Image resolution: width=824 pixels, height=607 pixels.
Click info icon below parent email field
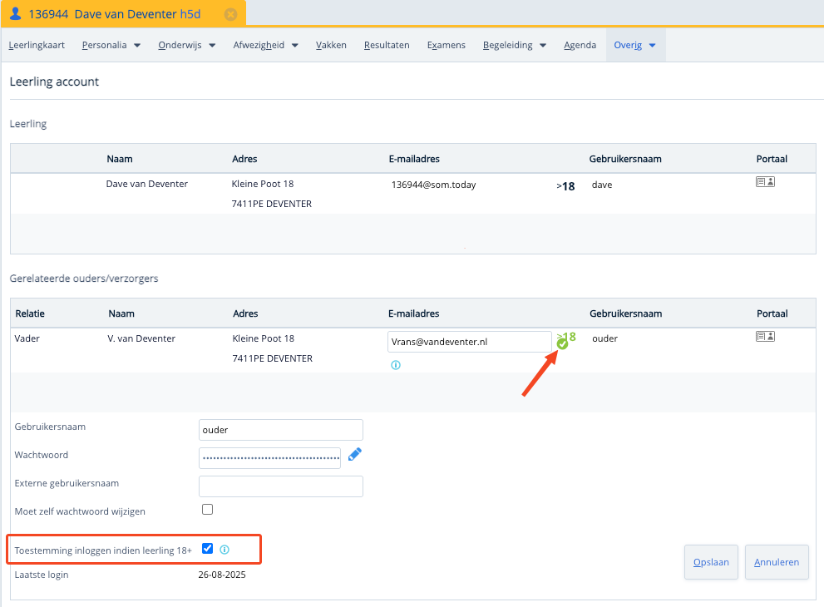pos(396,364)
